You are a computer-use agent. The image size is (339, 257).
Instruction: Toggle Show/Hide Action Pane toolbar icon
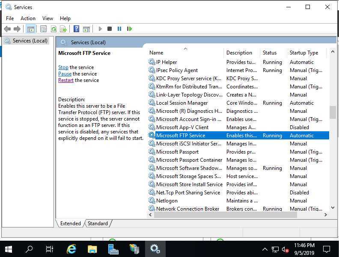(86, 29)
